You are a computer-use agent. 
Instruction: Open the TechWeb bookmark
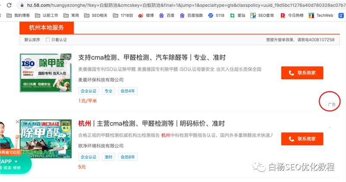pos(321,15)
